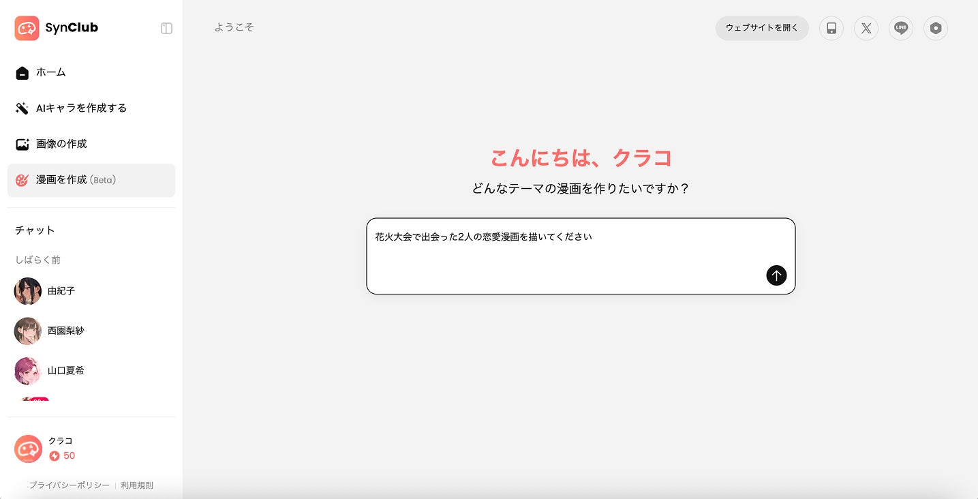978x499 pixels.
Task: Click 由紀子's avatar thumbnail
Action: (28, 291)
